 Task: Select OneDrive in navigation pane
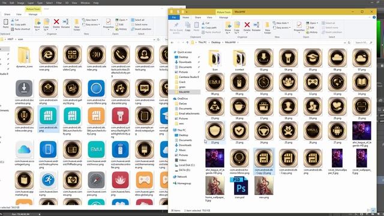pos(182,98)
